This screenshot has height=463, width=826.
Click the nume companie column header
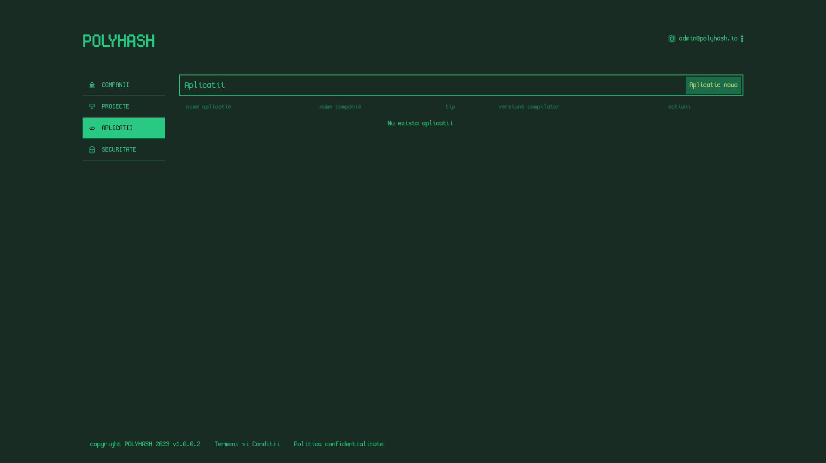[x=340, y=106]
